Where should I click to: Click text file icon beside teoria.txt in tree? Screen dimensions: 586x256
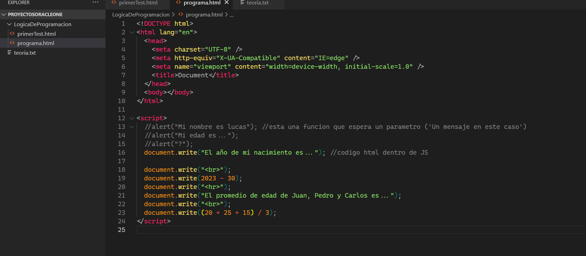pyautogui.click(x=9, y=53)
